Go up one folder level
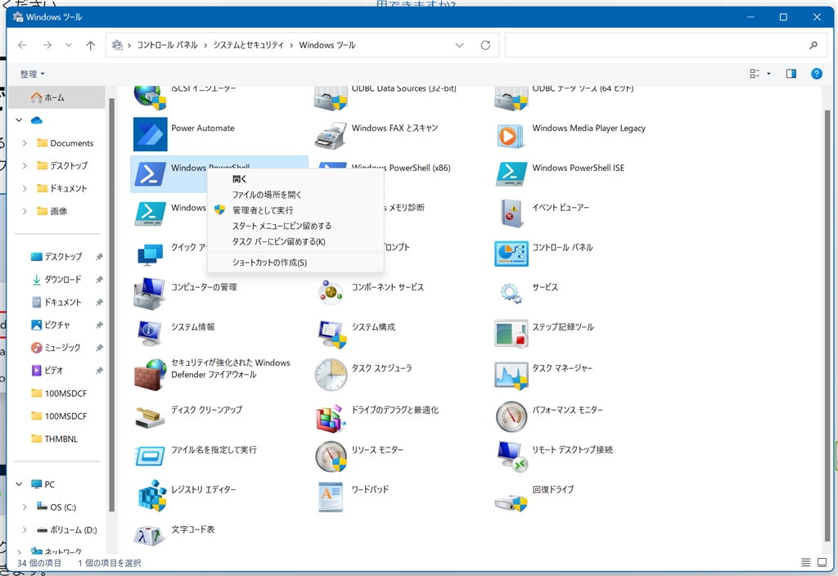The height and width of the screenshot is (576, 838). [90, 46]
